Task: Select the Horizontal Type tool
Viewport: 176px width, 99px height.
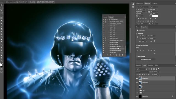Action: pyautogui.click(x=1, y=48)
